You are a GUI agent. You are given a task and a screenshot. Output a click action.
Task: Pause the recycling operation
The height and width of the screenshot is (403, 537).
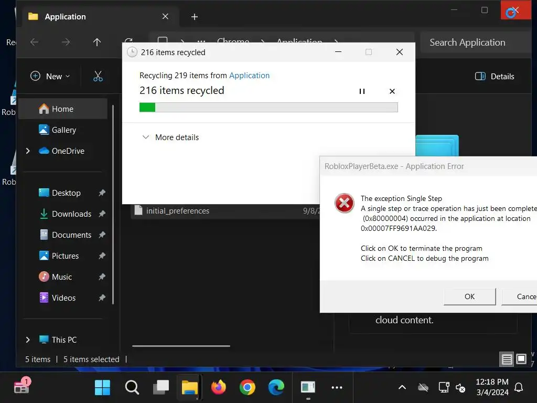(x=362, y=91)
